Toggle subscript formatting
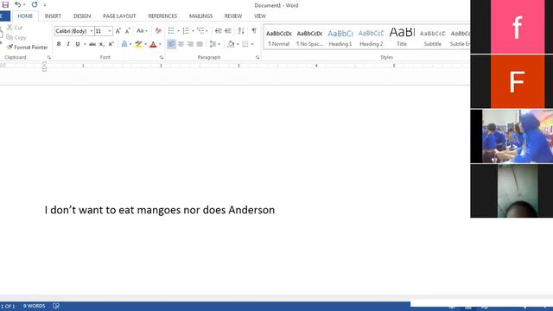Screen dimensions: 553x311 [x=102, y=44]
